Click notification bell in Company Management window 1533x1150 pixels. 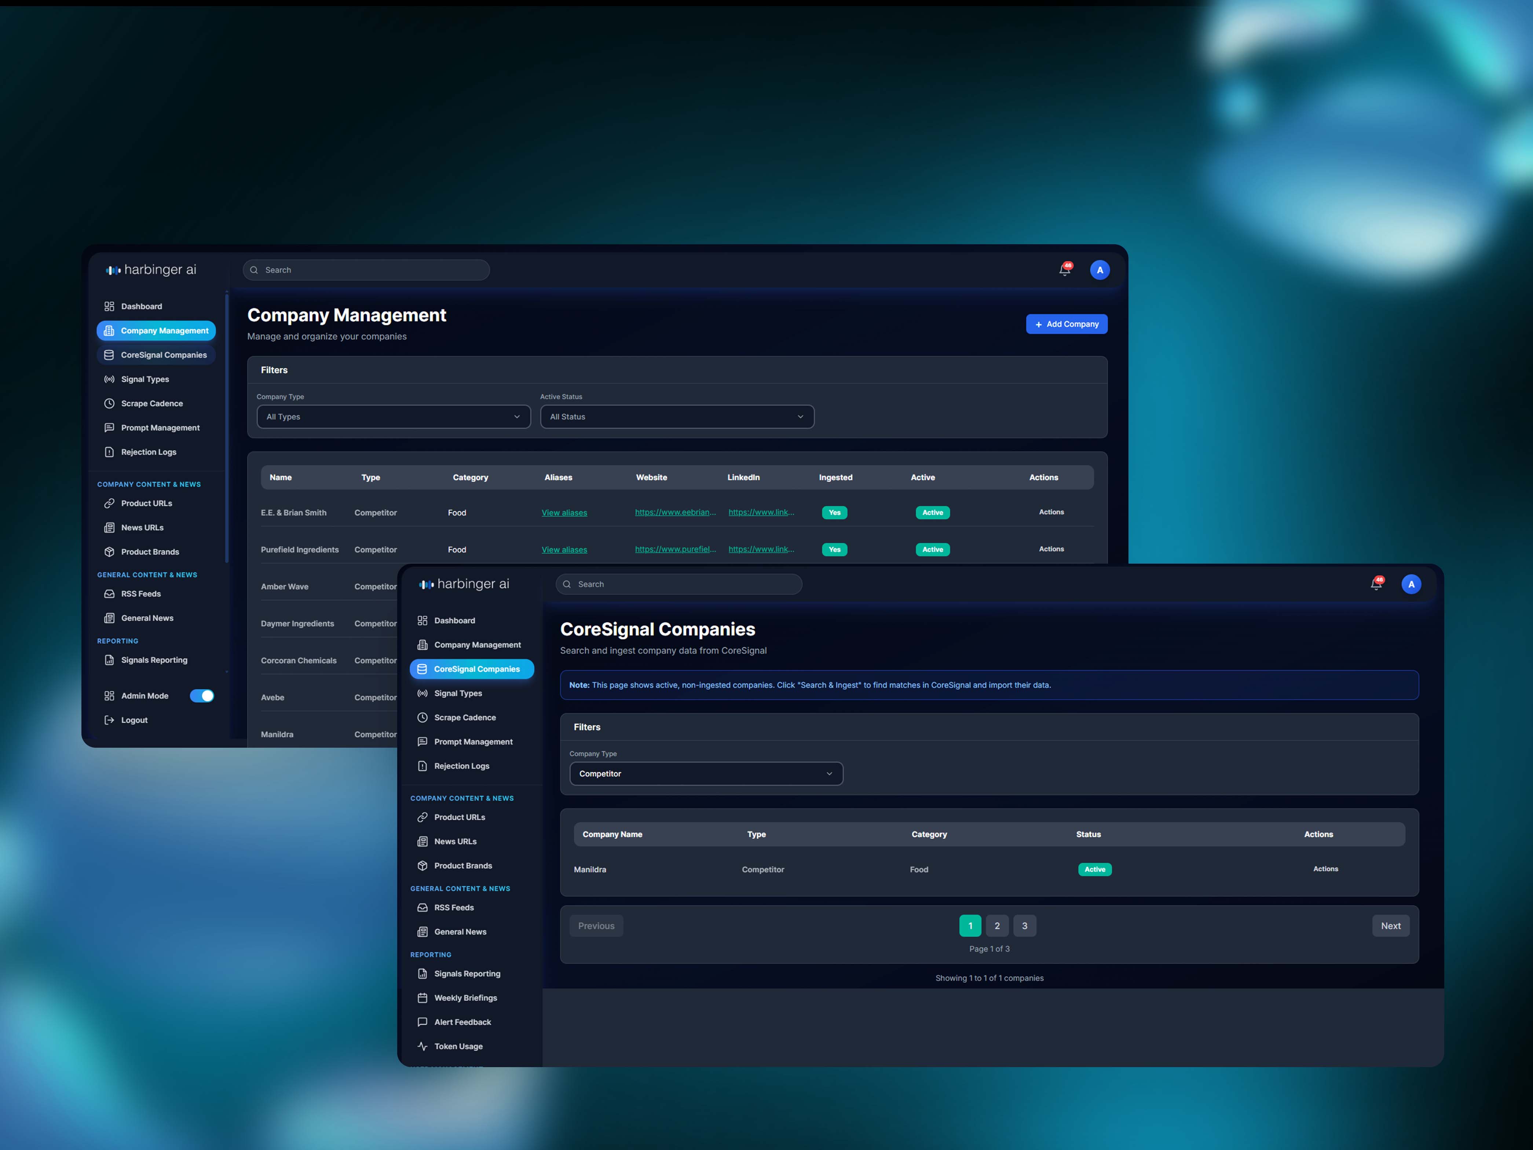pyautogui.click(x=1065, y=270)
